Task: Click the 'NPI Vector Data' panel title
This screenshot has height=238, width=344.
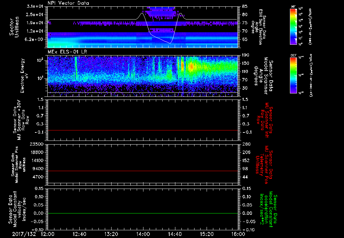Action: point(69,3)
